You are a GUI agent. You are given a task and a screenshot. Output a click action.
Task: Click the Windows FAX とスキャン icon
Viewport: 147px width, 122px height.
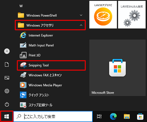pyautogui.click(x=23, y=75)
